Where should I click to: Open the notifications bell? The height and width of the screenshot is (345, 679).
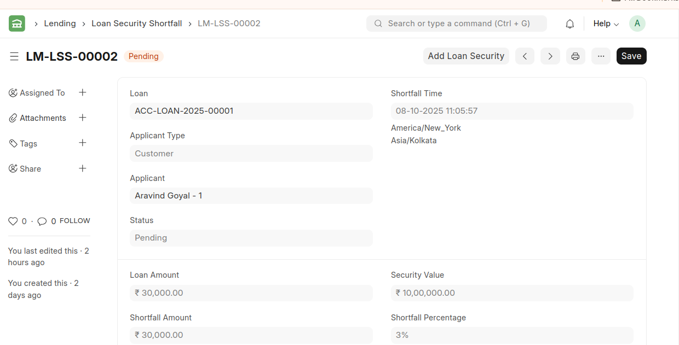[569, 24]
